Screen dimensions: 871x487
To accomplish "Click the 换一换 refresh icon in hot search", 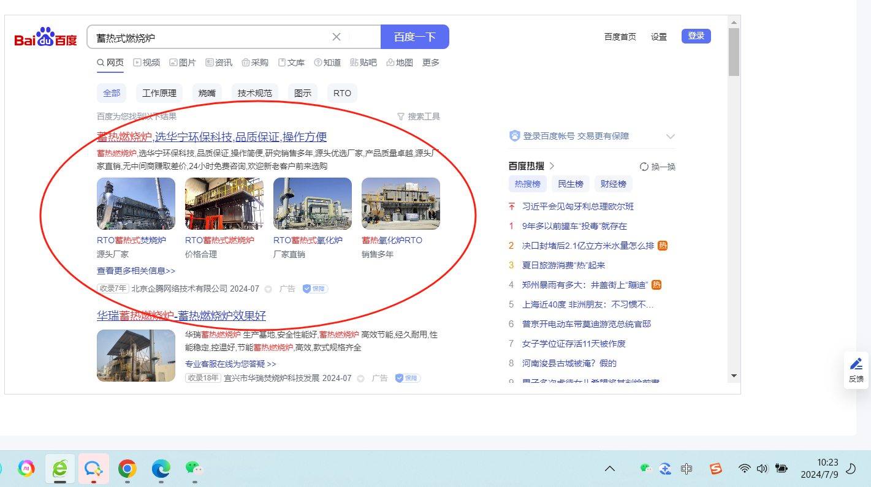I will point(644,167).
